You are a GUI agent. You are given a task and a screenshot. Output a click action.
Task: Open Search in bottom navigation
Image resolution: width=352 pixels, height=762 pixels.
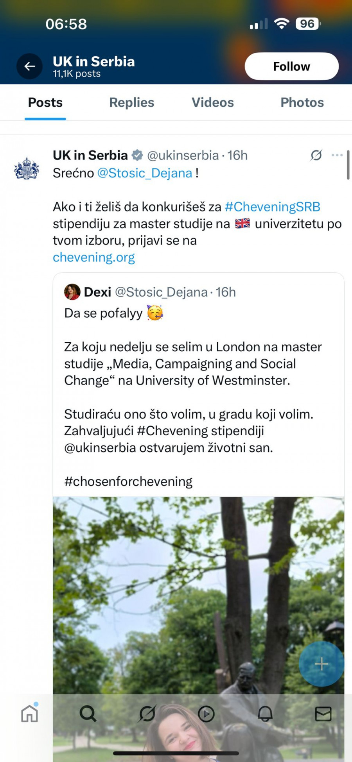point(88,714)
